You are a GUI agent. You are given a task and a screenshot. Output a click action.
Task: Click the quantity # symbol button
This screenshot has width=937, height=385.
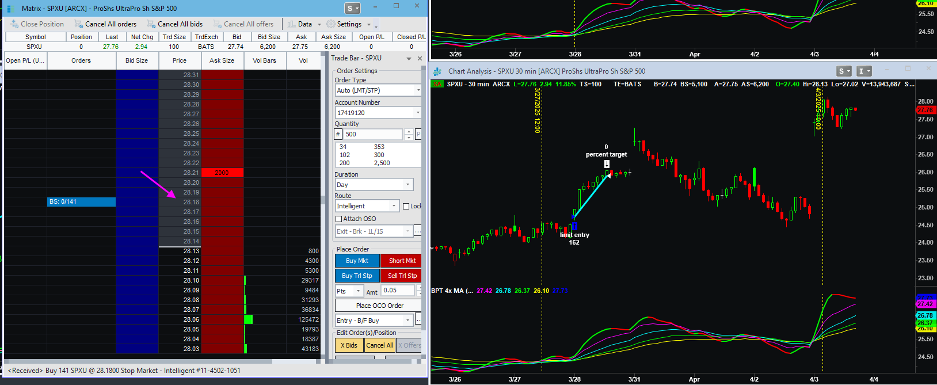point(338,135)
